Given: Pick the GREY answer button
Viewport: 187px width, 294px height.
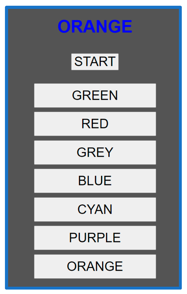Looking at the screenshot, I should tap(95, 152).
